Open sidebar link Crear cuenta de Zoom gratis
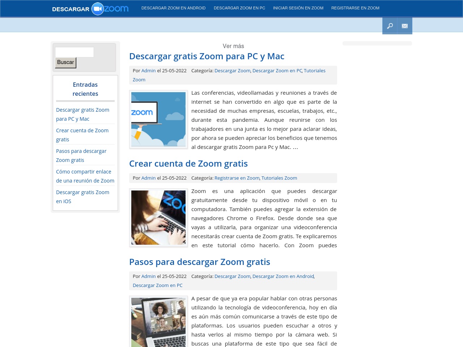Image resolution: width=463 pixels, height=347 pixels. tap(82, 135)
